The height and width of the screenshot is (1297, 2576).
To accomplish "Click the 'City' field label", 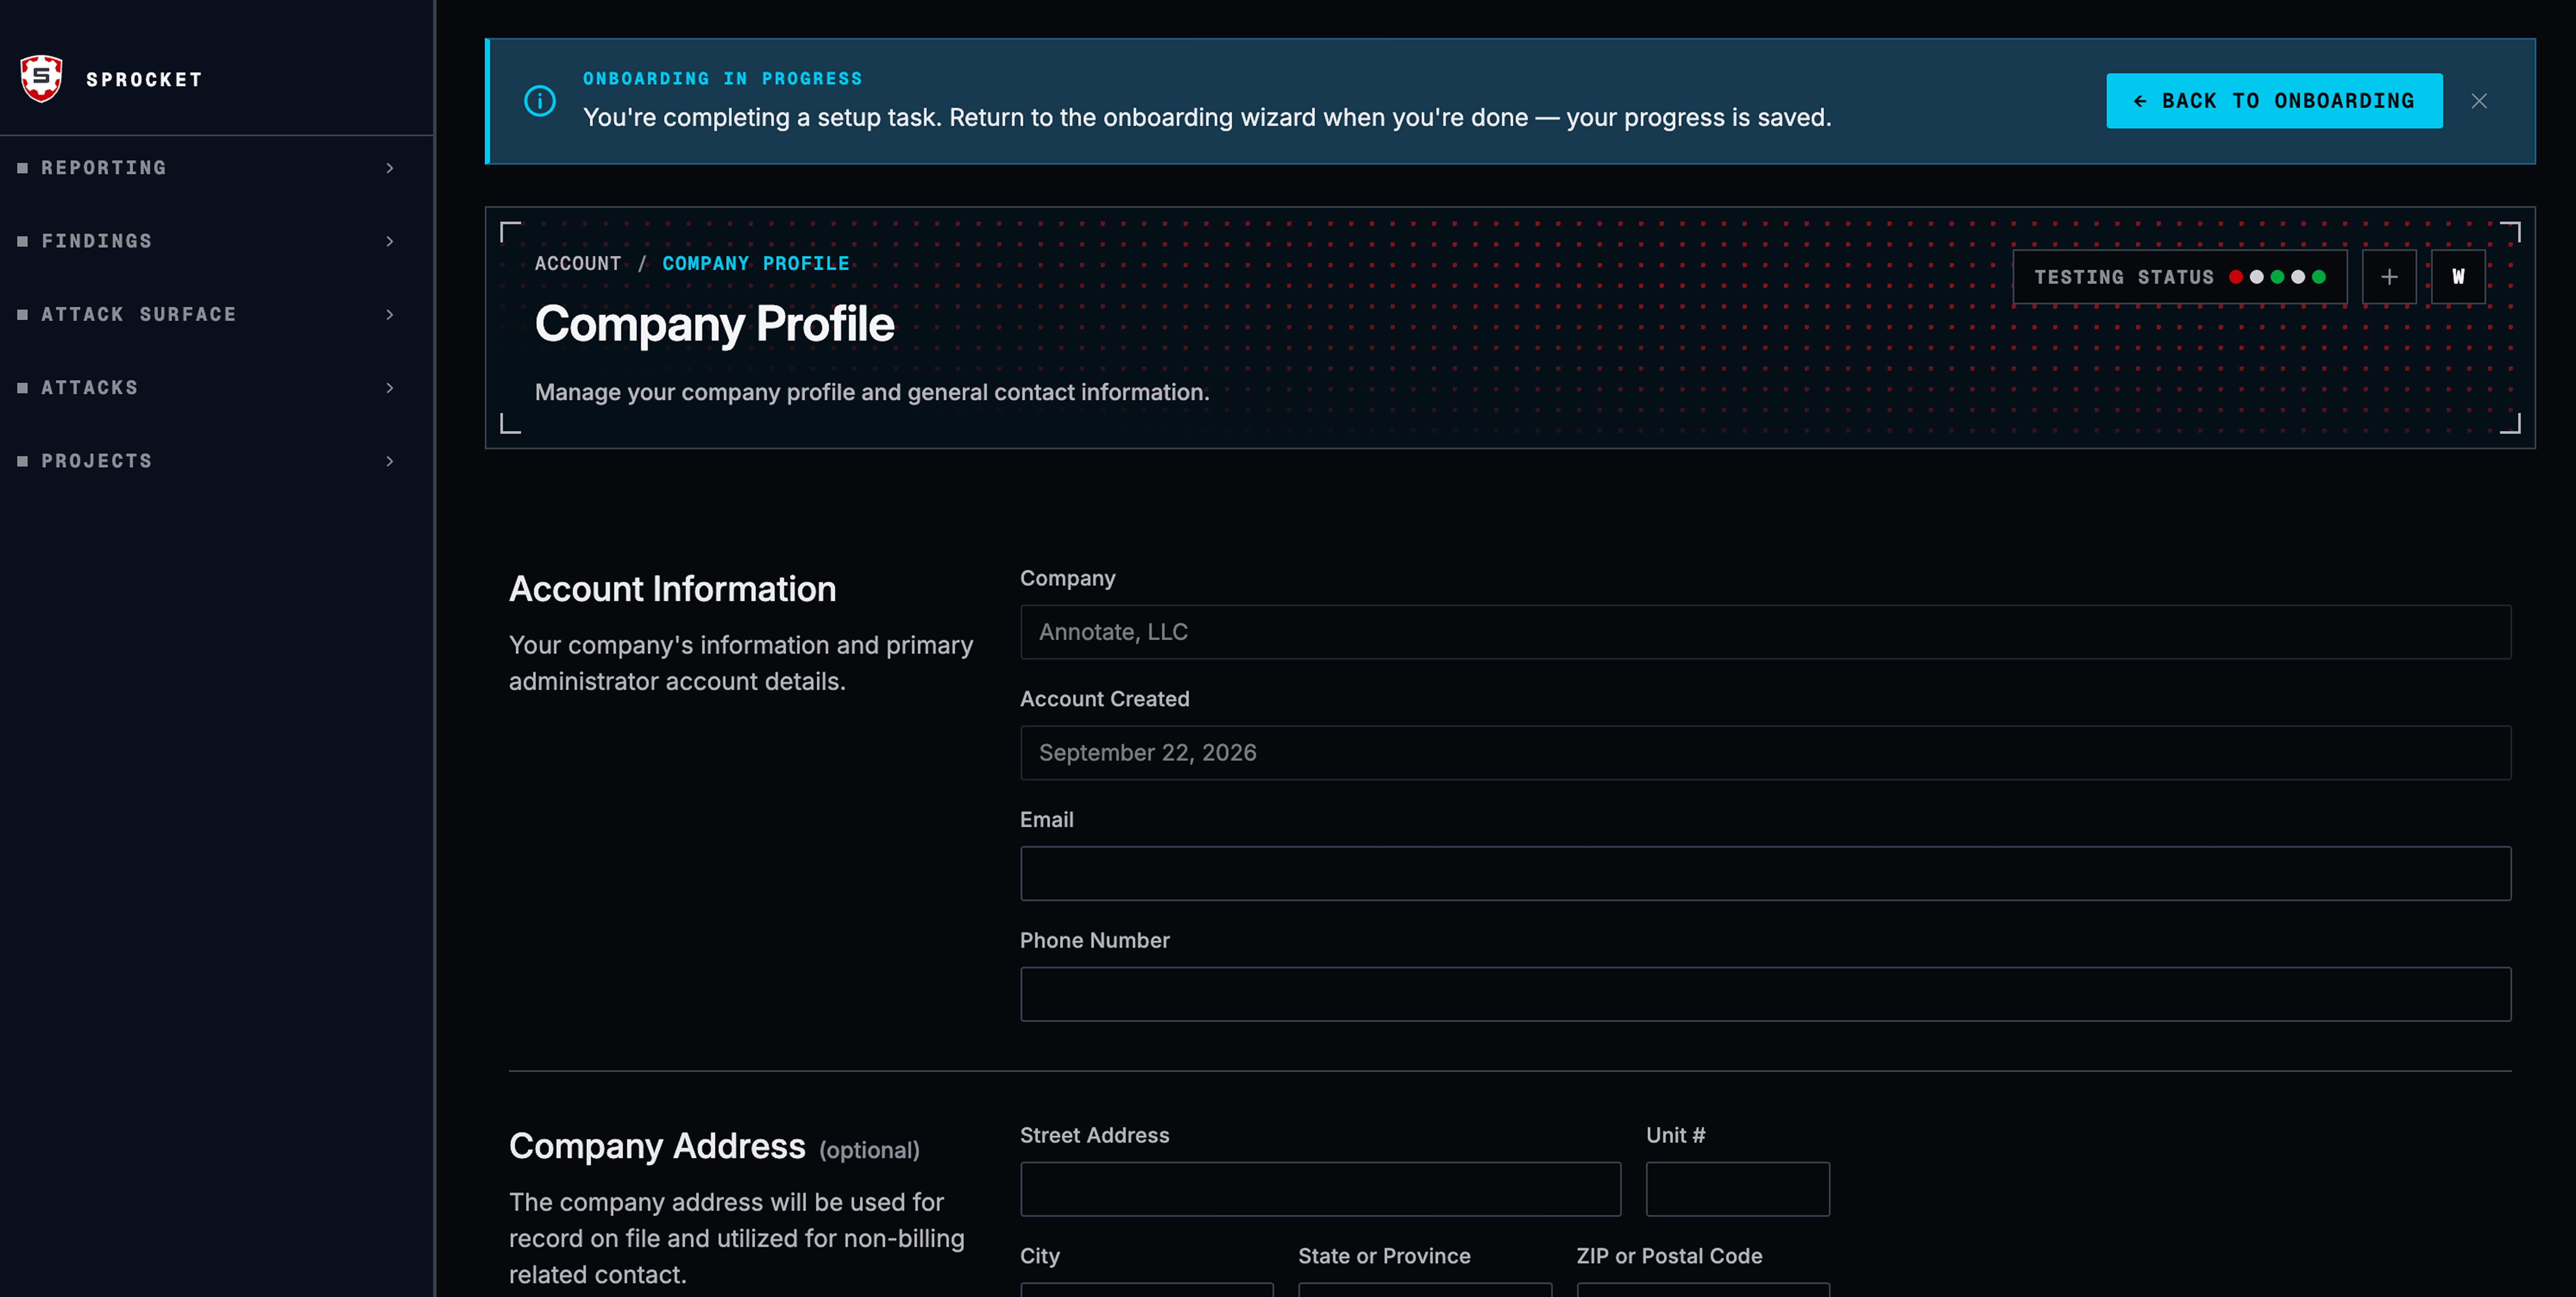I will click(1039, 1257).
